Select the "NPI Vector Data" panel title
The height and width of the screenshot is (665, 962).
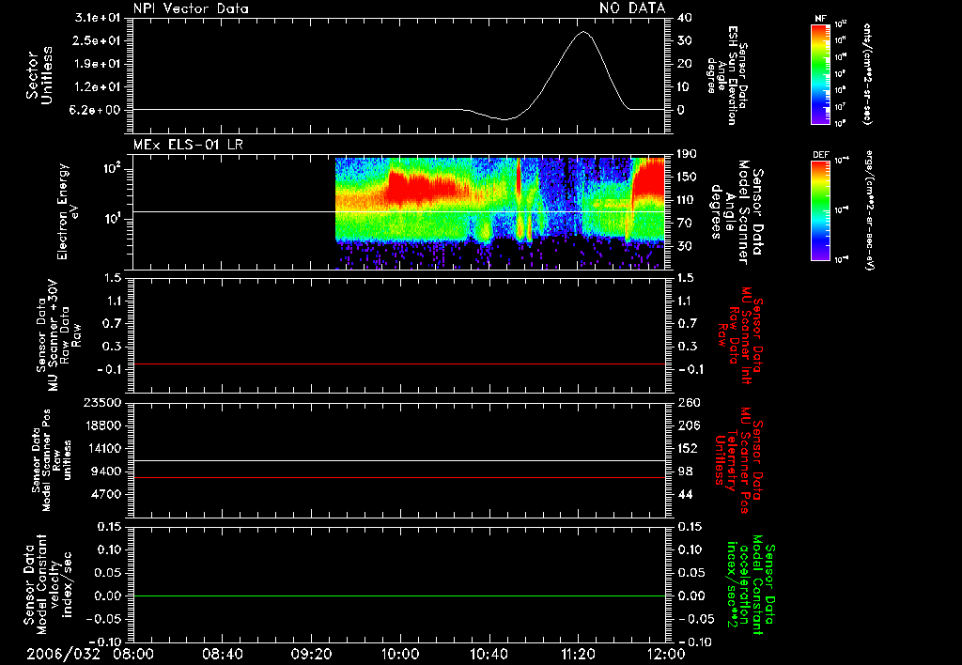tap(191, 8)
